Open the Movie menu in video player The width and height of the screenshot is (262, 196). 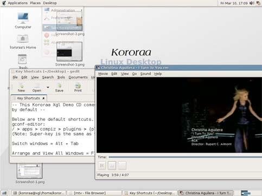coord(103,74)
